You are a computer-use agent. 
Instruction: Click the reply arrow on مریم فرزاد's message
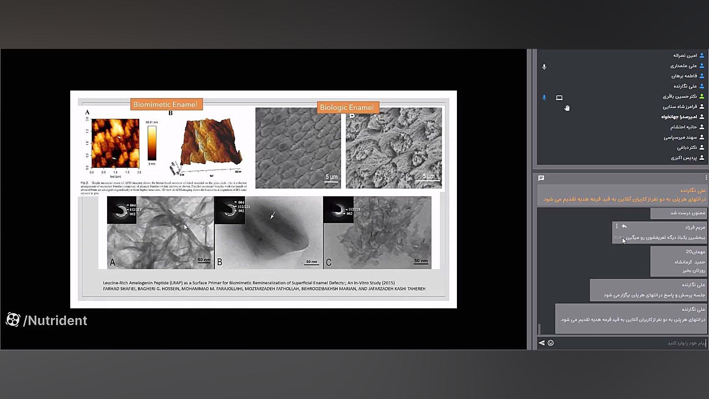pos(624,226)
